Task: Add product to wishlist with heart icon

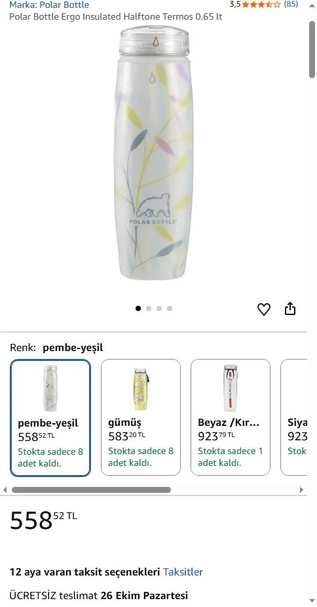Action: pyautogui.click(x=264, y=309)
